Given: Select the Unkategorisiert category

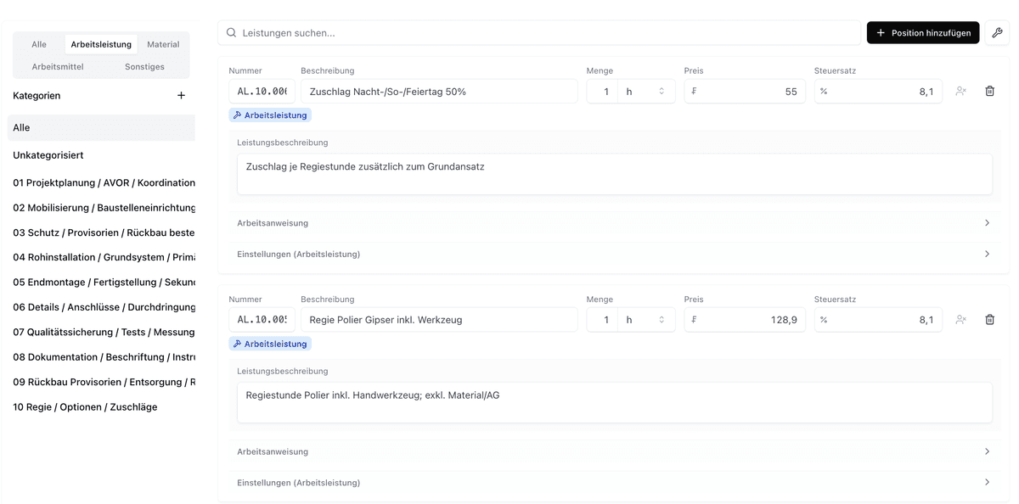Looking at the screenshot, I should tap(48, 155).
